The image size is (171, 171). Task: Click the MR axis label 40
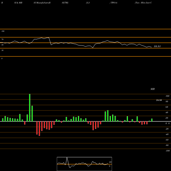pos(167,113)
